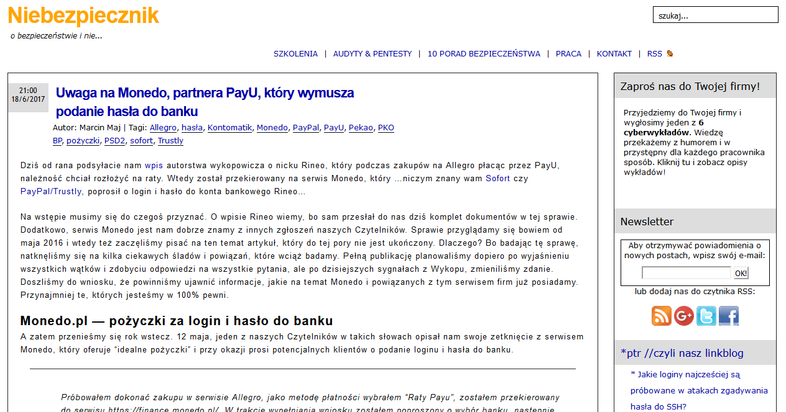Click the tagline 'o bezpieczeństwie i nie...'
The height and width of the screenshot is (412, 786).
pos(57,36)
